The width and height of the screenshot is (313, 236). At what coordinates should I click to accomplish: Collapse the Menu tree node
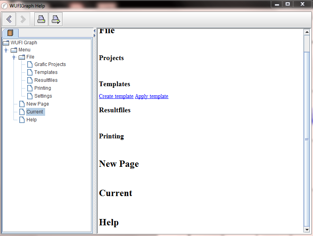(x=6, y=50)
